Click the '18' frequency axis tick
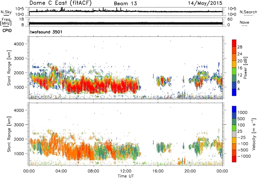257x178 pixels. tap(21, 19)
